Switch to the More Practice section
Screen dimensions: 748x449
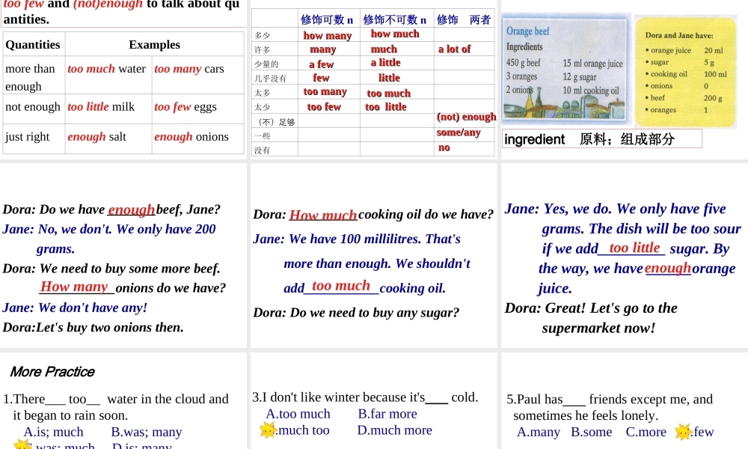coord(52,372)
